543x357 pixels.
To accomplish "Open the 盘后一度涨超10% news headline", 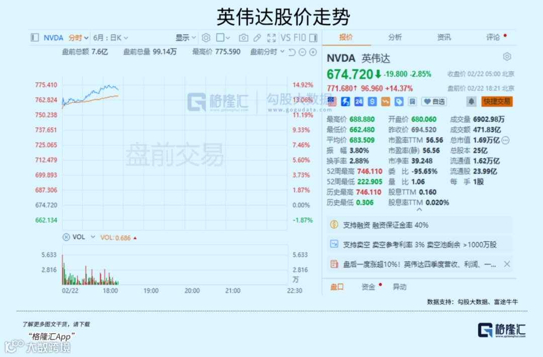I will 419,264.
